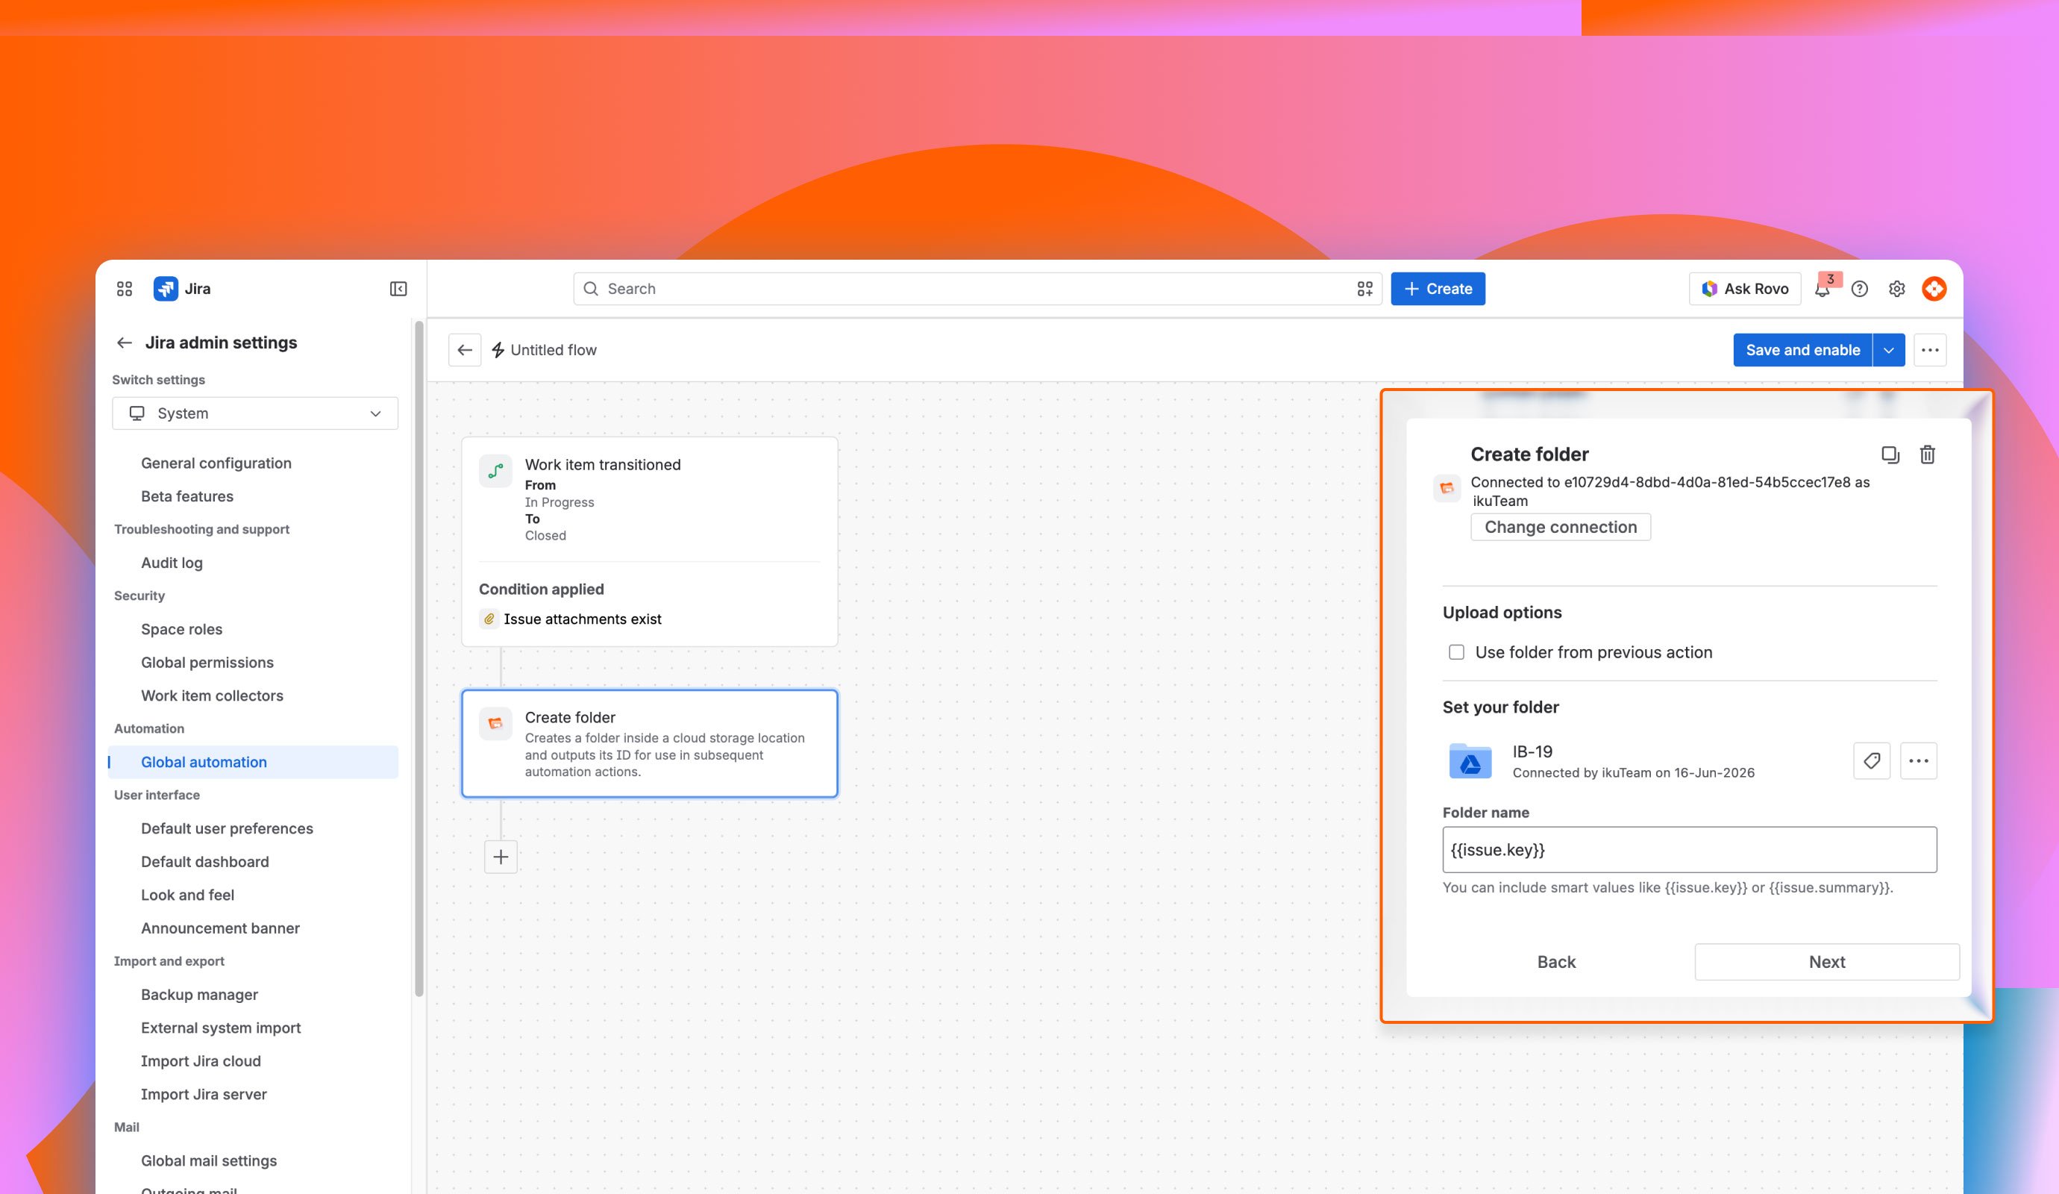
Task: Toggle Use folder from previous action checkbox
Action: pyautogui.click(x=1456, y=652)
